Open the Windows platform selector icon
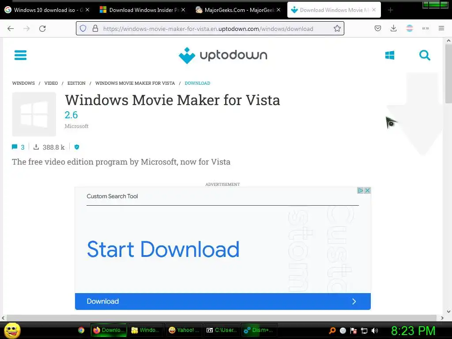The width and height of the screenshot is (452, 339). point(390,55)
